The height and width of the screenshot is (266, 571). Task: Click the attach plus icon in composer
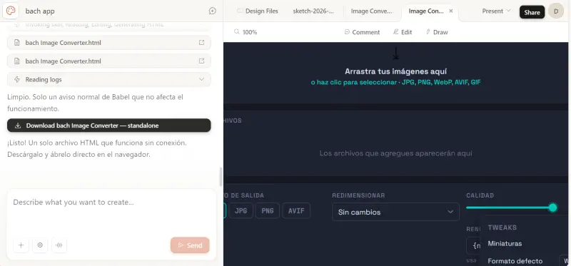(21, 245)
